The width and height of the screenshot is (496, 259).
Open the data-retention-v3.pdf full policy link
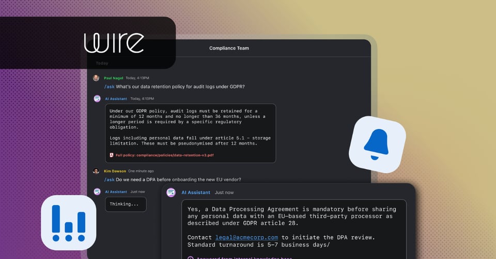[164, 155]
